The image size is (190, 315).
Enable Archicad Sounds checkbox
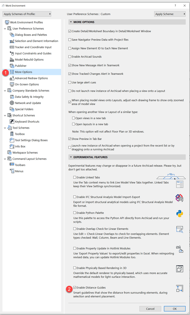(70, 57)
